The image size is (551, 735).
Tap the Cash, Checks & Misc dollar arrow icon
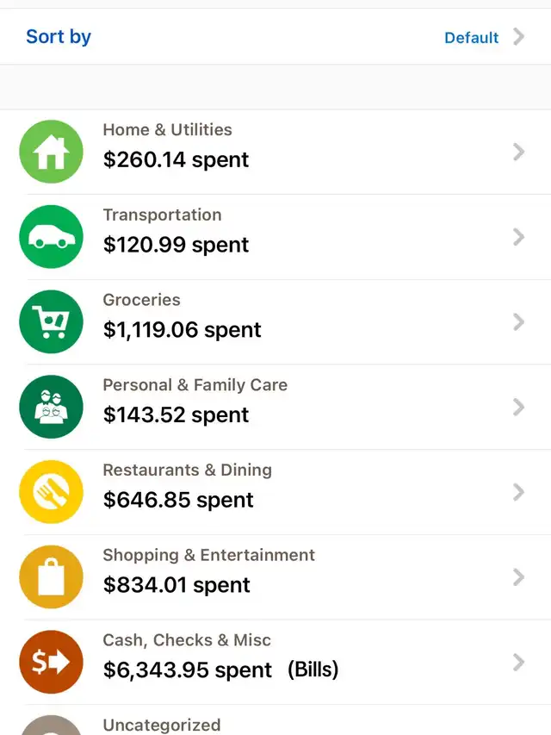click(51, 662)
